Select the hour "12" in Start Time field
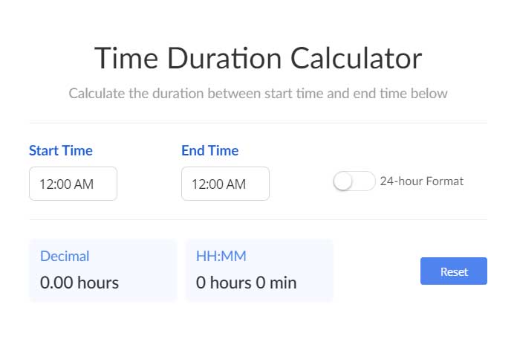517x345 pixels. [45, 184]
